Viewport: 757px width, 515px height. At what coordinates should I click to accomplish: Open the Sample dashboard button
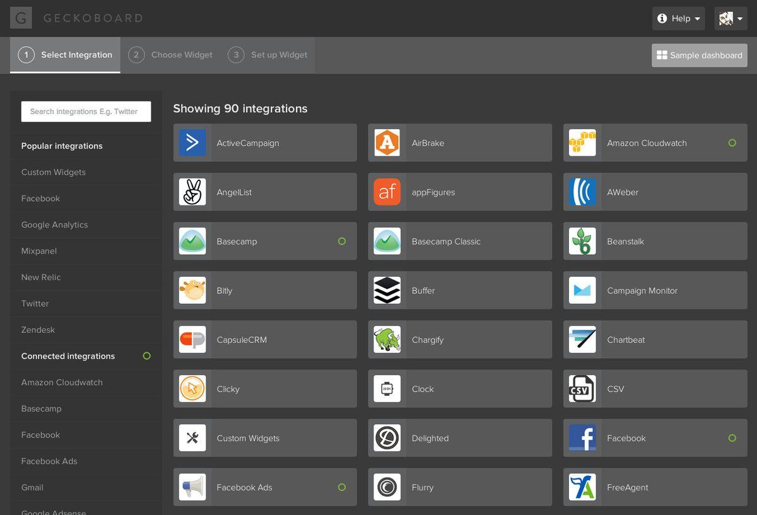point(699,55)
